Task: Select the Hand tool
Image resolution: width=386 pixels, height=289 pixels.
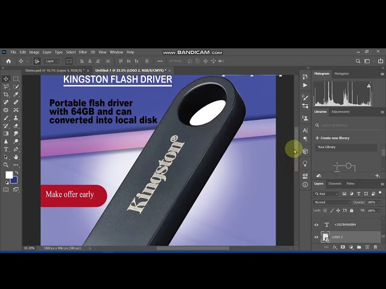Action: coord(16,157)
